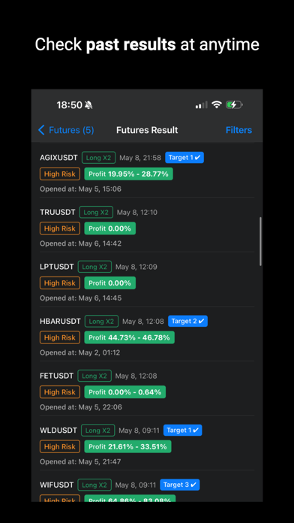Tap the High Risk label on LPTUSDT

(x=60, y=283)
